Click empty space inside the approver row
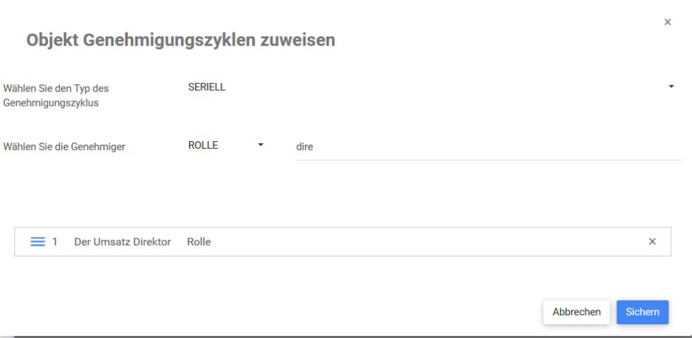 click(415, 242)
